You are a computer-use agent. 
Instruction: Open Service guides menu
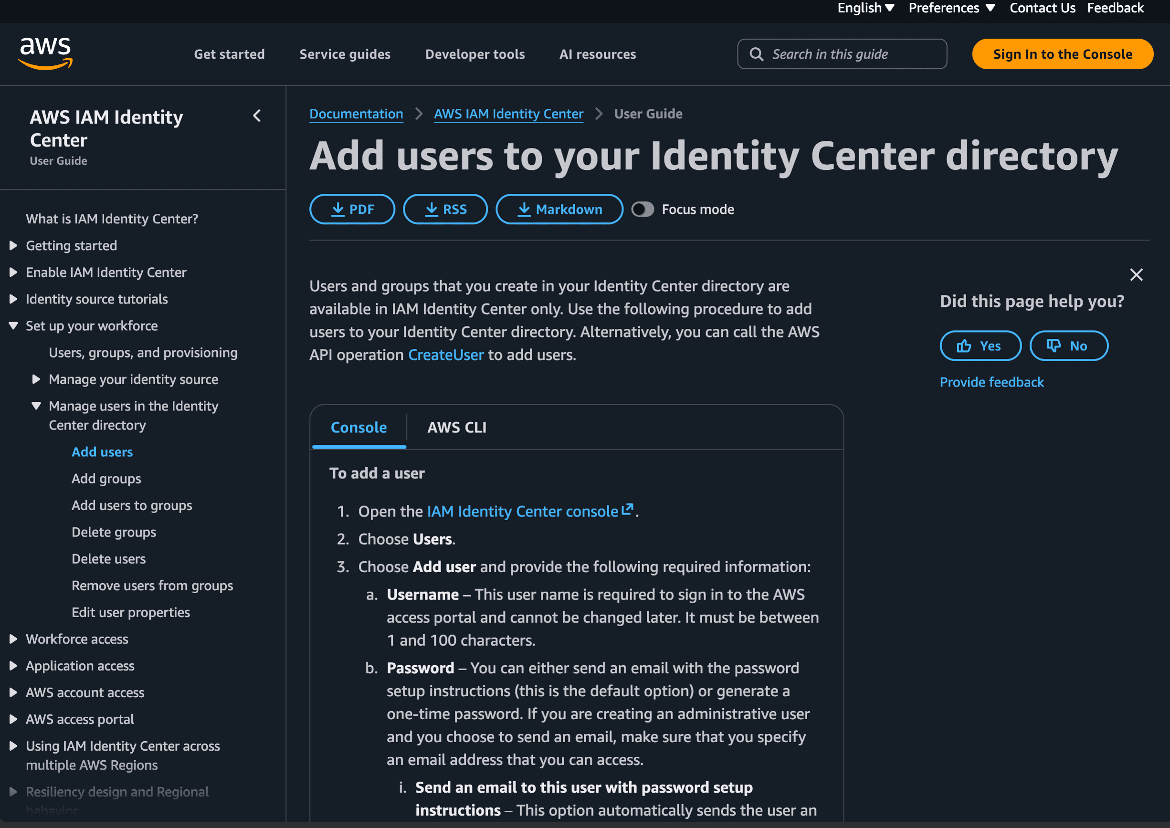click(345, 54)
